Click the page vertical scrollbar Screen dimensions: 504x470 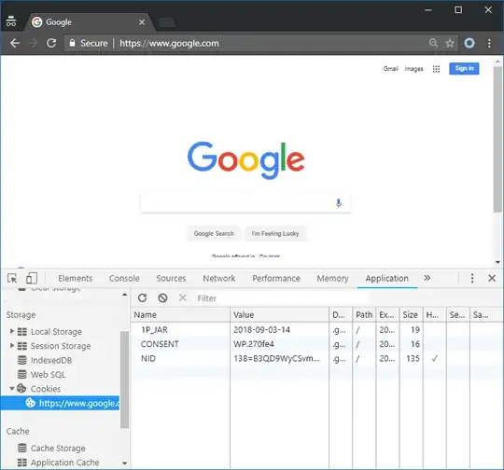point(497,139)
